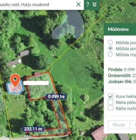Click the 232.11 m perimeter label

[33, 129]
